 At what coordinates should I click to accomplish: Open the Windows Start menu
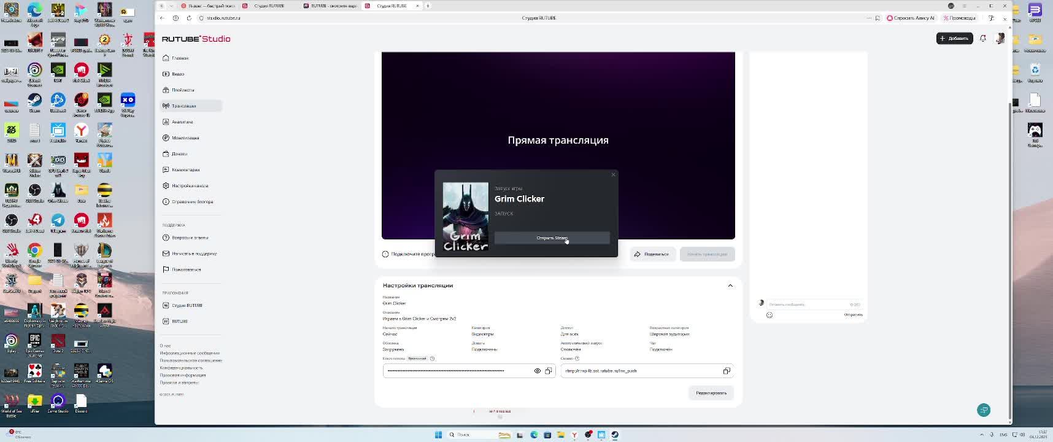(438, 435)
